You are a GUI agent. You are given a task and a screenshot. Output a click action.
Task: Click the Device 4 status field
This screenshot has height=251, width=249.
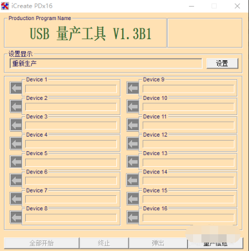71,144
